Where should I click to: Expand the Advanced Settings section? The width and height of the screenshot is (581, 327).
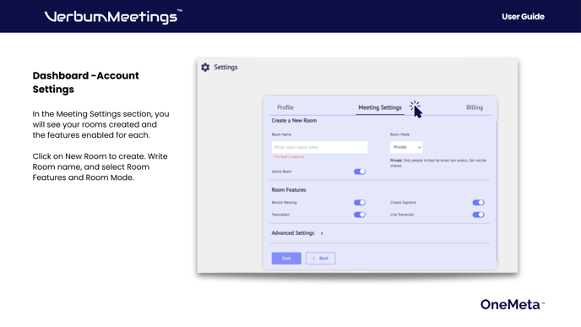(x=297, y=233)
